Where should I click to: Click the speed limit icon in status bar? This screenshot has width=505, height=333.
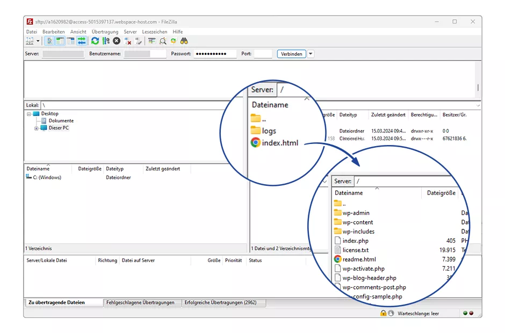(391, 313)
